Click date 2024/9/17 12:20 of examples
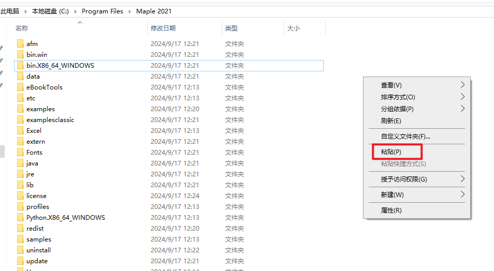The image size is (494, 271). click(175, 109)
